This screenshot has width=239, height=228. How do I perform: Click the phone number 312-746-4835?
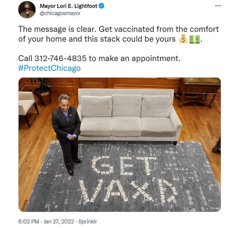click(x=61, y=58)
